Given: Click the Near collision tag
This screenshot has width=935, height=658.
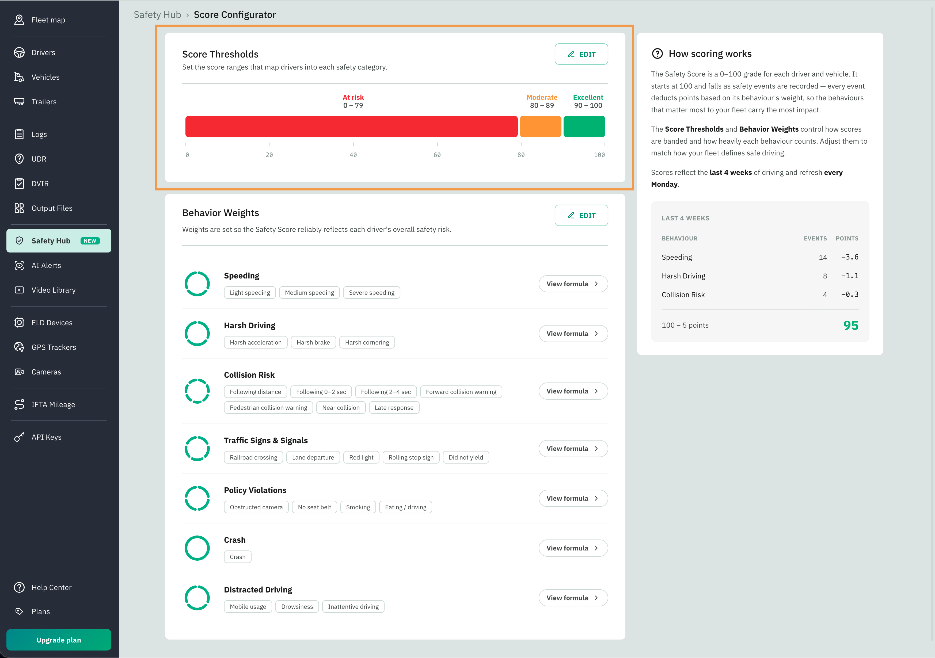Looking at the screenshot, I should coord(341,408).
